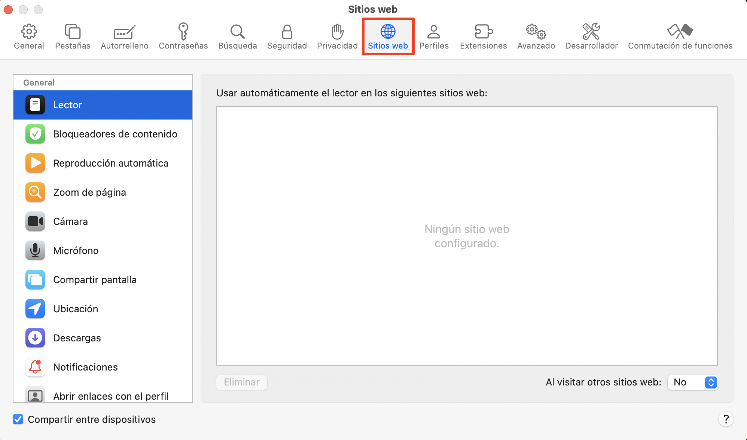Select Reproducción automática in sidebar
The height and width of the screenshot is (440, 747).
tap(110, 163)
